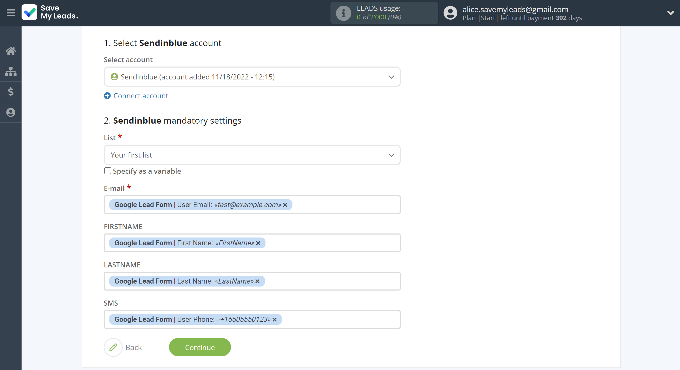Click inside the SMS input field
The width and height of the screenshot is (680, 370).
click(x=252, y=319)
